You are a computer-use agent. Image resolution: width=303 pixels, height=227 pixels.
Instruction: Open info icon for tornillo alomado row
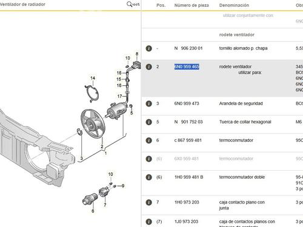pos(149,48)
